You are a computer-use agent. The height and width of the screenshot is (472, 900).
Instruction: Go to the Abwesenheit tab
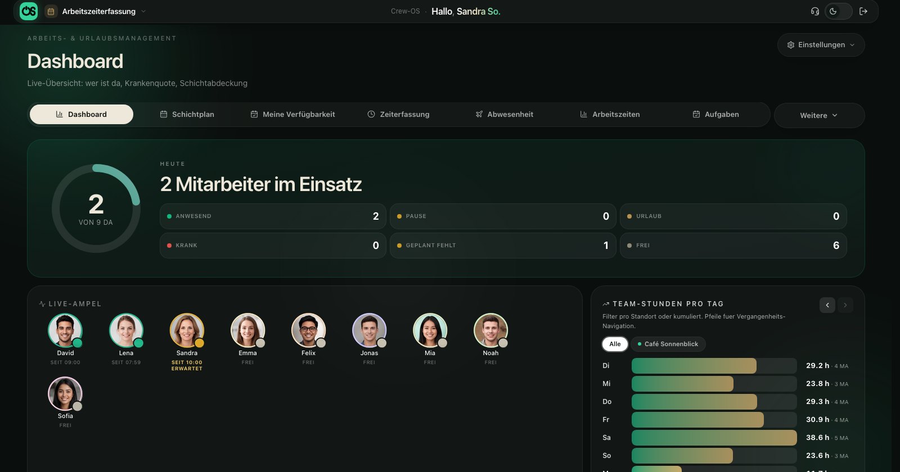point(505,114)
